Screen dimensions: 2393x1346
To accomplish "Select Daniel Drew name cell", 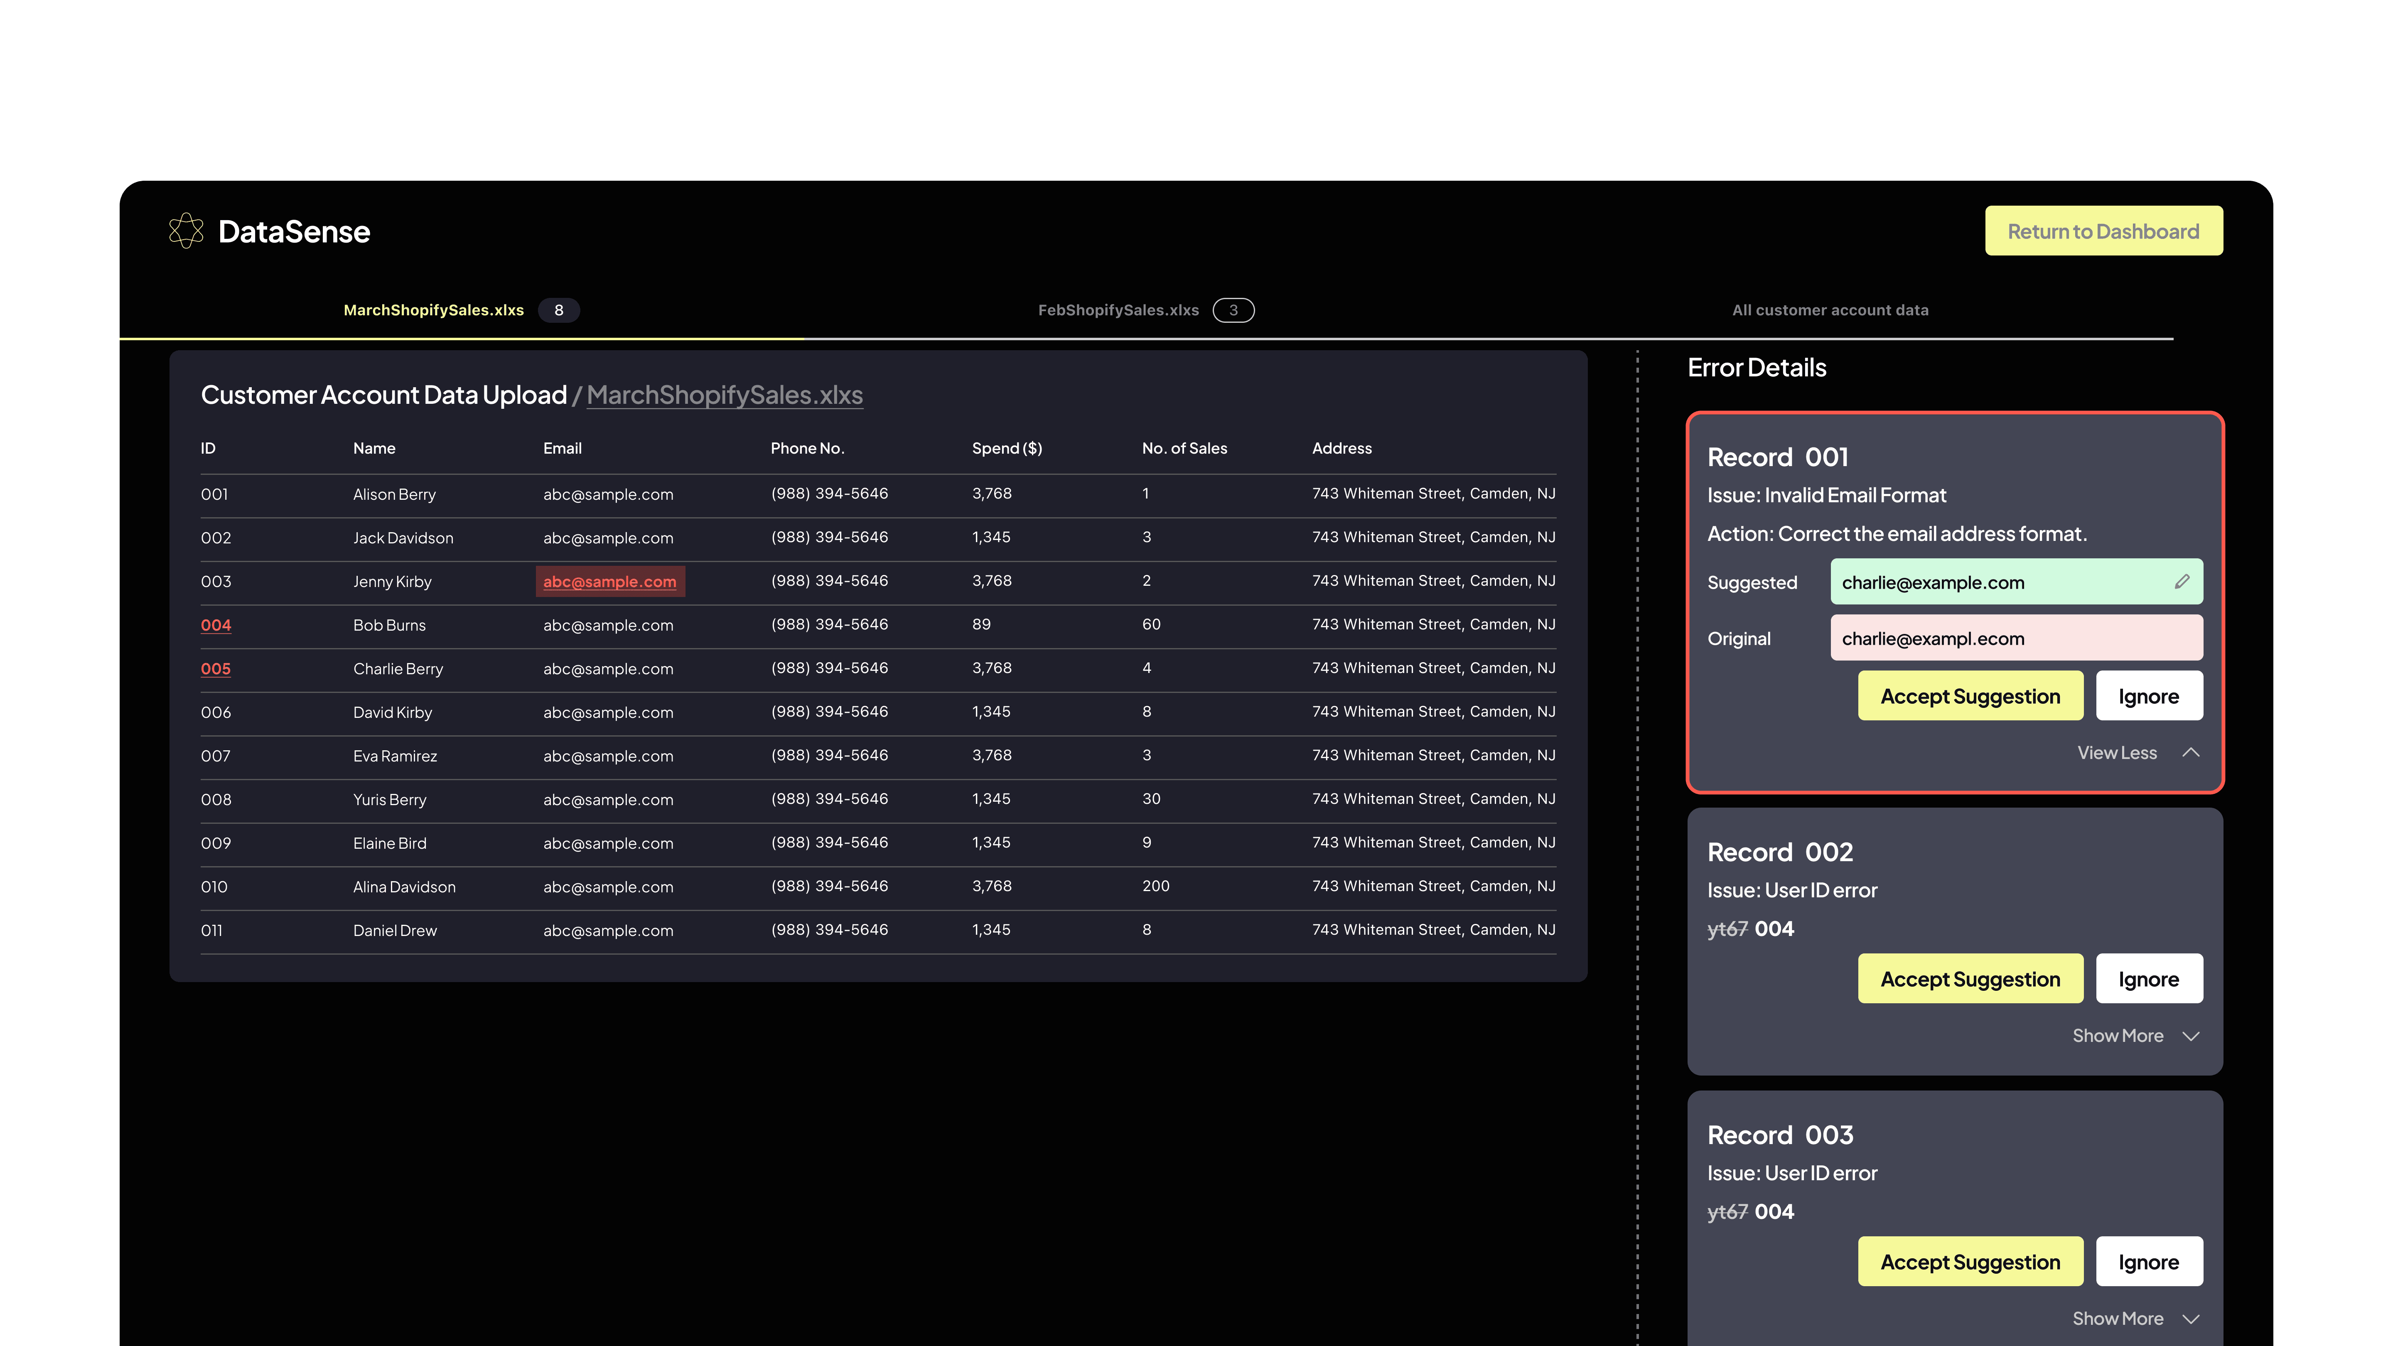I will 394,931.
